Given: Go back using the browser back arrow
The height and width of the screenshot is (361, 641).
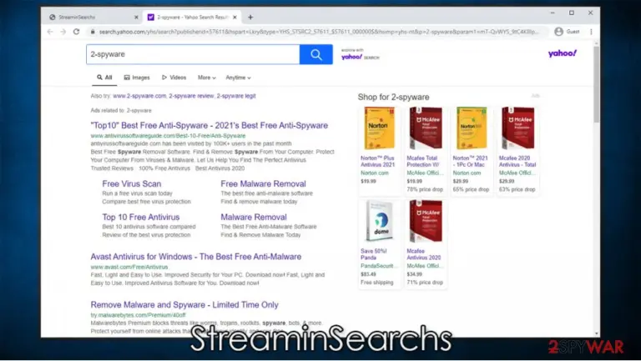Looking at the screenshot, I should pyautogui.click(x=50, y=32).
